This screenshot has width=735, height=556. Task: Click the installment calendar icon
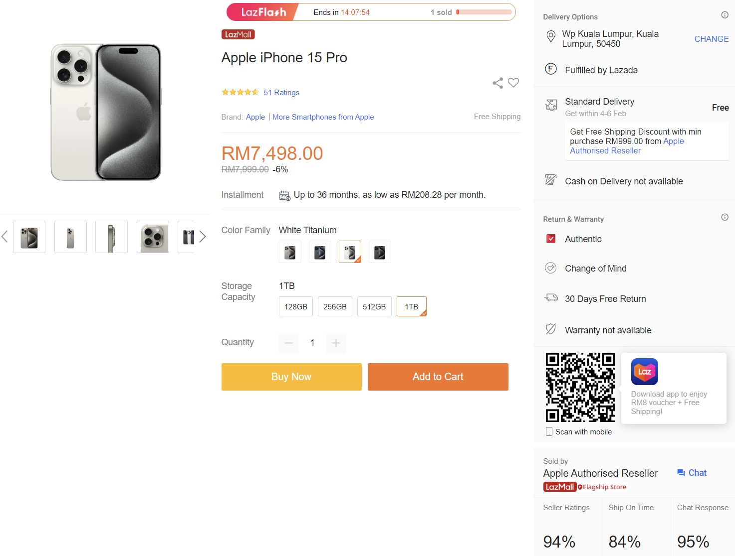point(284,195)
